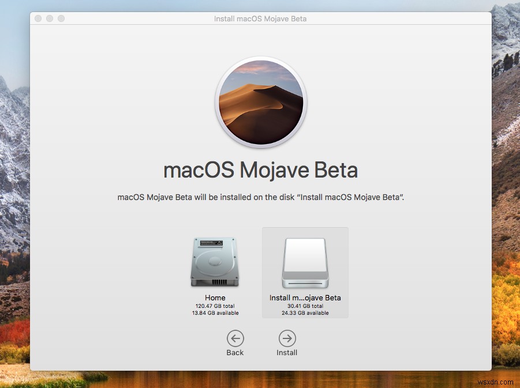Viewport: 520px width, 388px height.
Task: Click the Install macOS Mojave Beta title bar
Action: 260,18
